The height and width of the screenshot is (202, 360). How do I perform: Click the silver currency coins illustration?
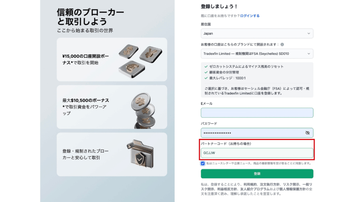click(140, 61)
